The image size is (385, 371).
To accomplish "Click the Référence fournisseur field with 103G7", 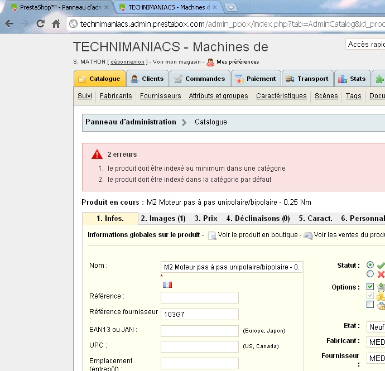I will (200, 314).
